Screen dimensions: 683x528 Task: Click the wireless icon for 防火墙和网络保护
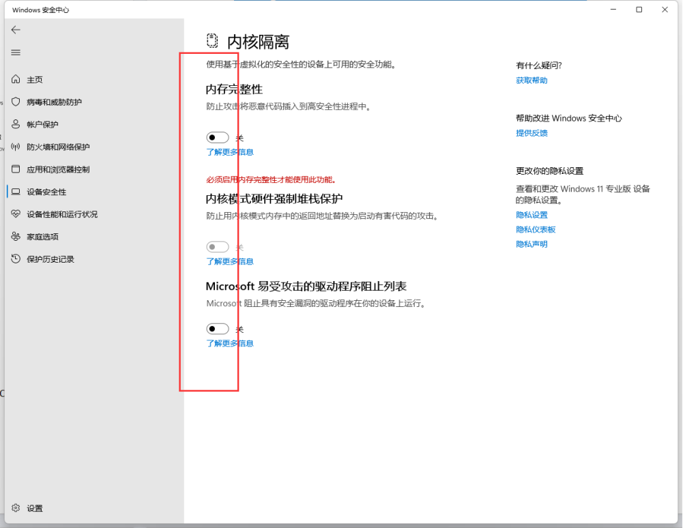pos(16,147)
